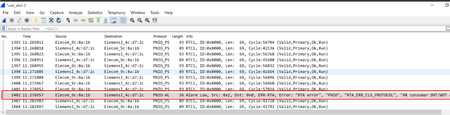The width and height of the screenshot is (450, 115).
Task: Open the Capture menu
Action: pos(57,13)
